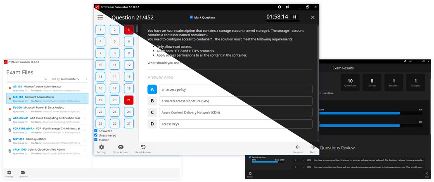Screen dimensions: 434x182
Task: Toggle the Mark Question checkbox
Action: pos(191,17)
